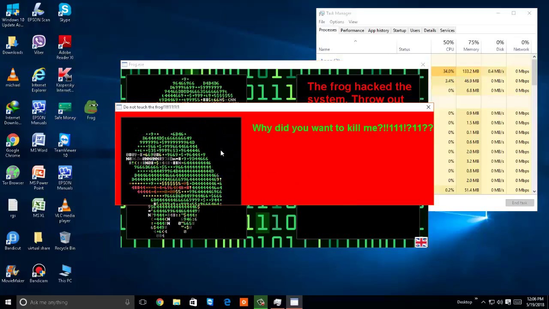Open the Store from the taskbar

(193, 302)
